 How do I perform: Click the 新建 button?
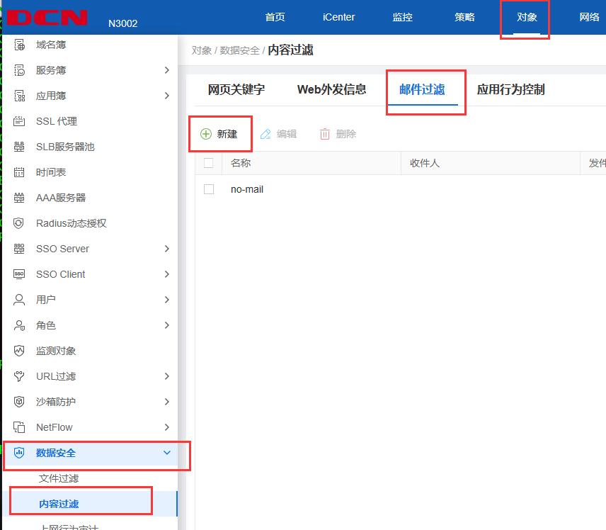(x=219, y=134)
